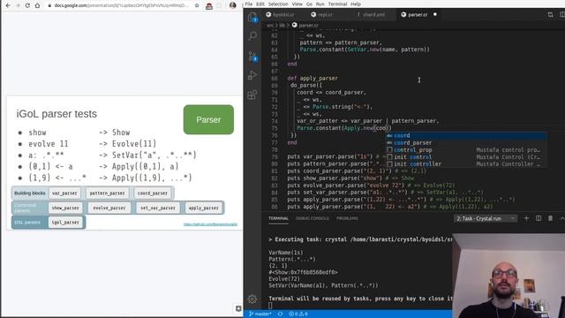Viewport: 565px width, 318px height.
Task: Click the red browser extension icon
Action: (x=209, y=5)
